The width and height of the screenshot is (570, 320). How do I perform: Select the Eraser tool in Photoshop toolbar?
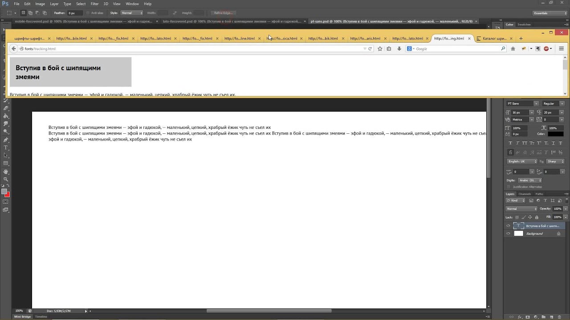point(6,108)
